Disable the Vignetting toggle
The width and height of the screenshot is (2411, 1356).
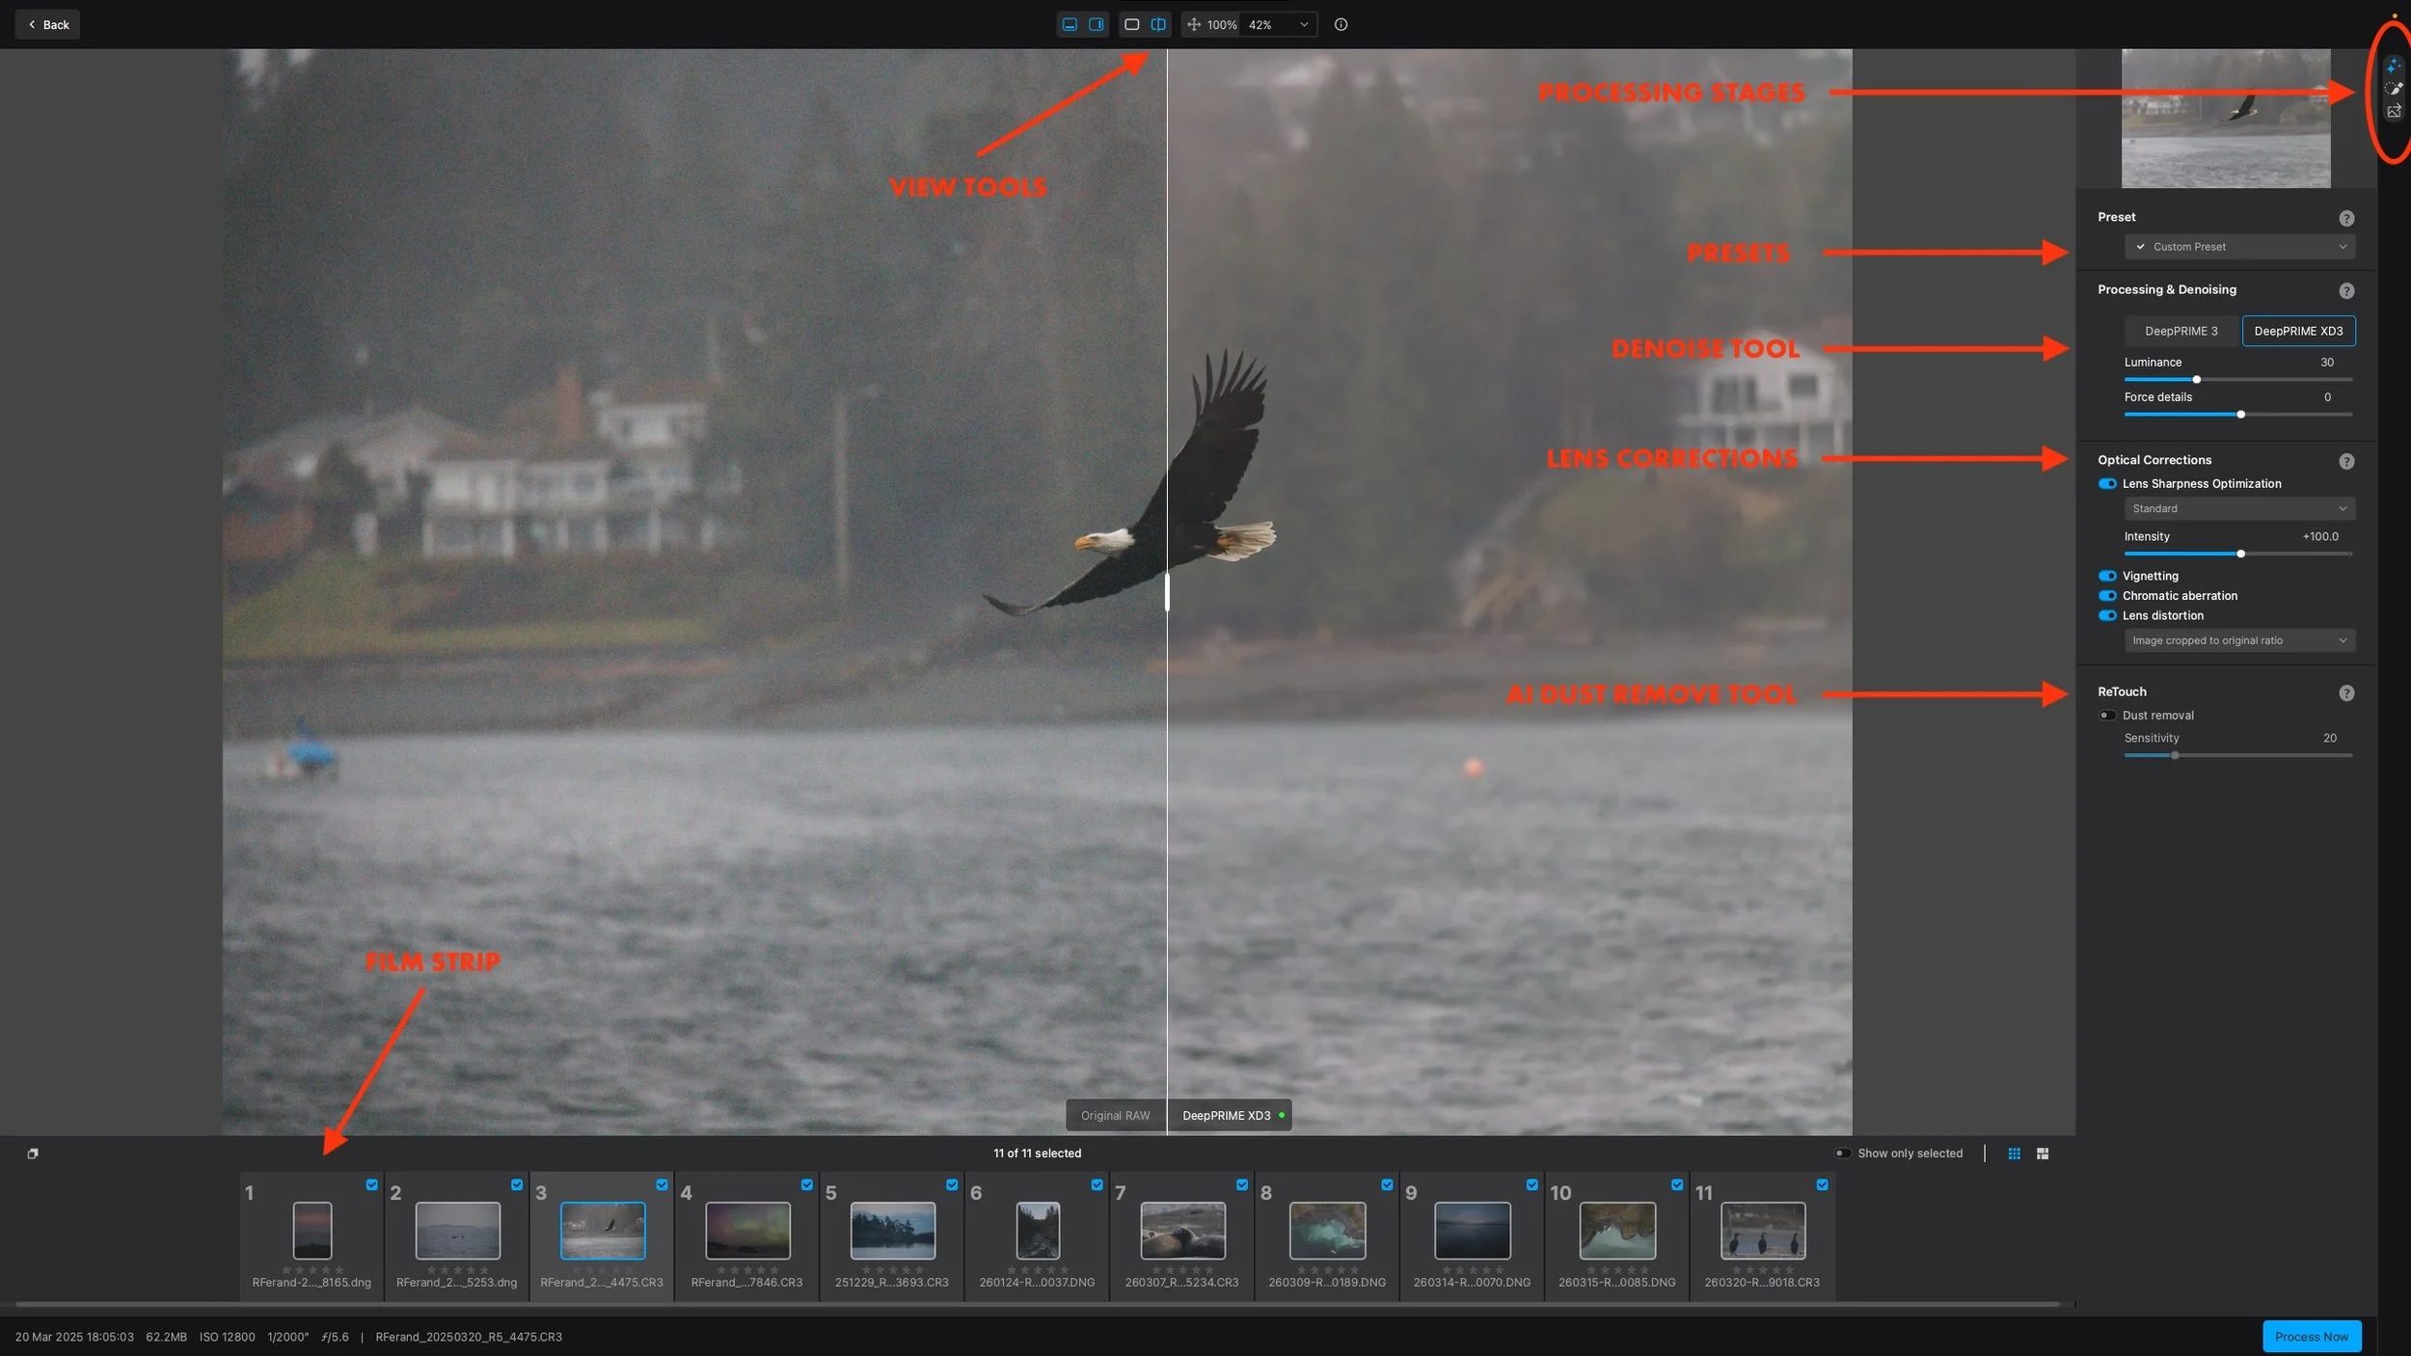coord(2106,575)
